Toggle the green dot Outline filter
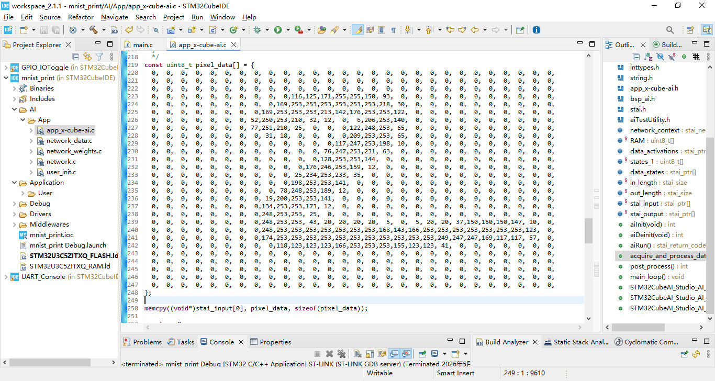The height and width of the screenshot is (381, 715). (684, 57)
